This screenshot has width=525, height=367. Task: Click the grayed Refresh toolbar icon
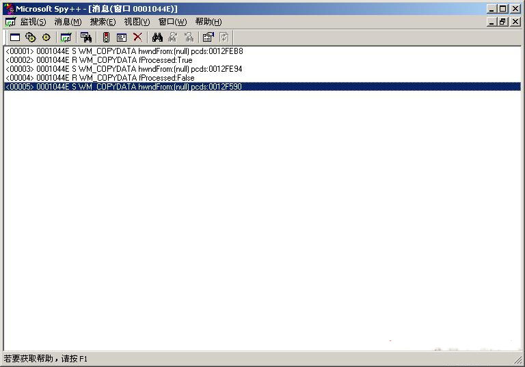tap(224, 37)
